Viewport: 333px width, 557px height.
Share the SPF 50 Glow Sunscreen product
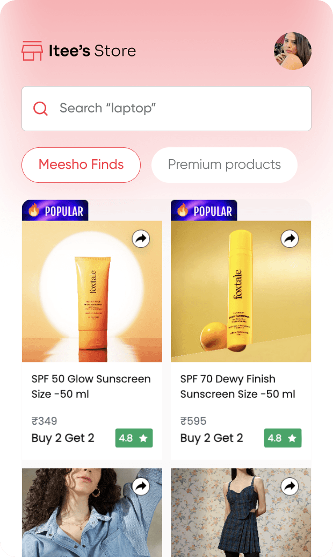[x=141, y=239]
